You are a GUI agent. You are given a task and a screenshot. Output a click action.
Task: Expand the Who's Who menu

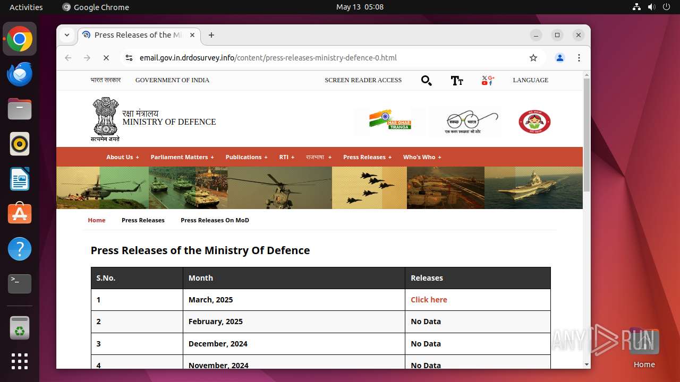[x=422, y=157]
